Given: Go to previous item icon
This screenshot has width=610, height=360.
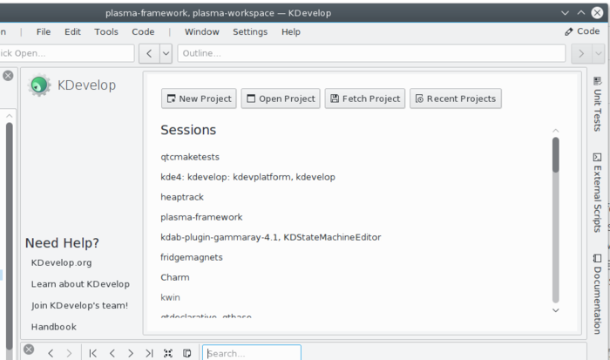Looking at the screenshot, I should pos(112,353).
